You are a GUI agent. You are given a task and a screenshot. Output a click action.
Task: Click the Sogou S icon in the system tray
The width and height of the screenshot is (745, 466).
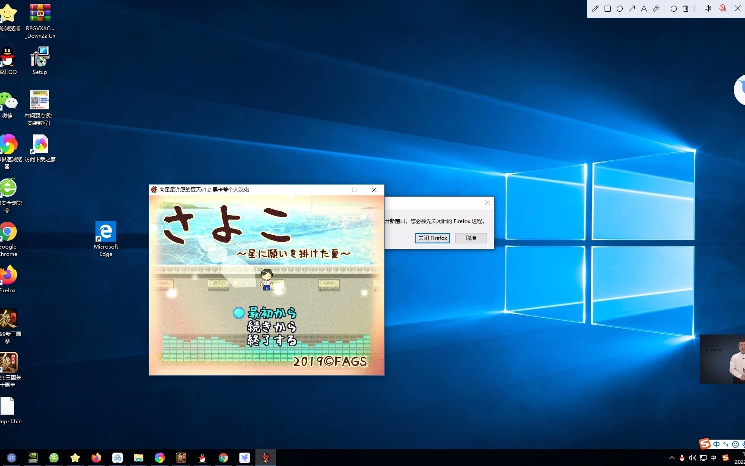[x=726, y=458]
